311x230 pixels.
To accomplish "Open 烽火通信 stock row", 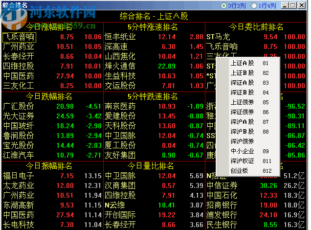I will pos(154,66).
